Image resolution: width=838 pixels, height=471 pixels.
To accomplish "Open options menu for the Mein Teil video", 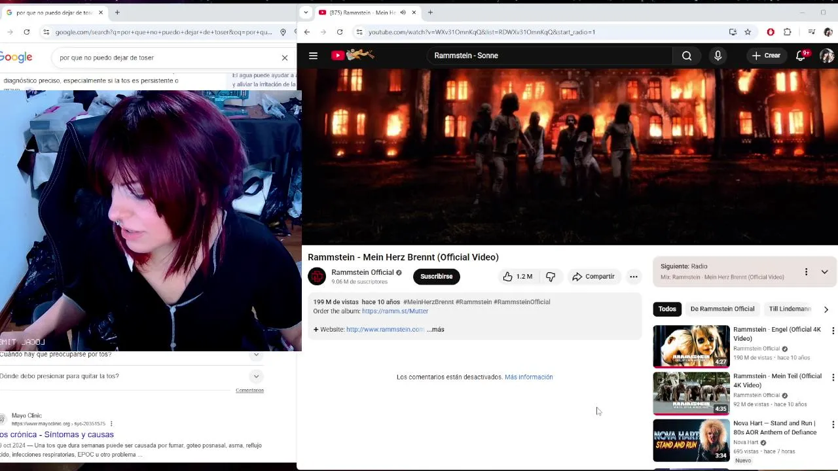I will coord(833,377).
